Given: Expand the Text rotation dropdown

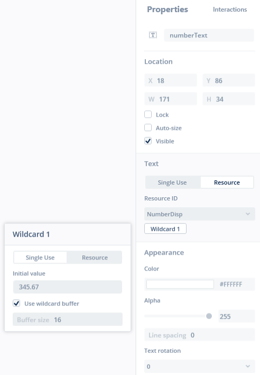Looking at the screenshot, I should tap(200, 367).
